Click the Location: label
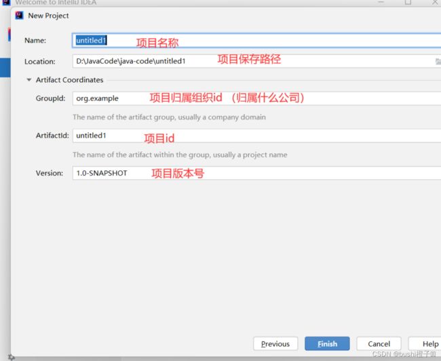 tap(40, 61)
